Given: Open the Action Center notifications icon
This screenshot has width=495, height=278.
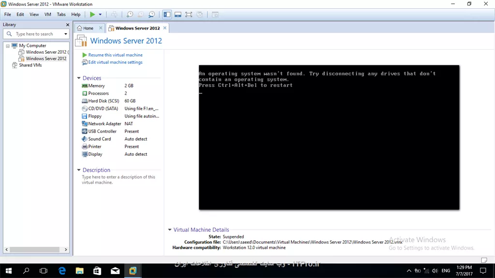Looking at the screenshot, I should click(483, 271).
